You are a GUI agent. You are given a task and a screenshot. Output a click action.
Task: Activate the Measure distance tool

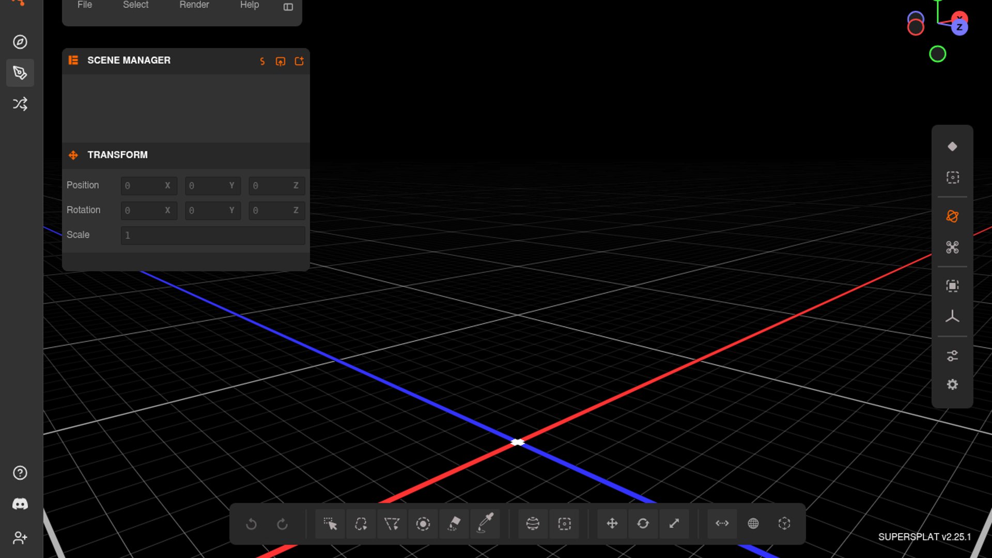pos(722,524)
